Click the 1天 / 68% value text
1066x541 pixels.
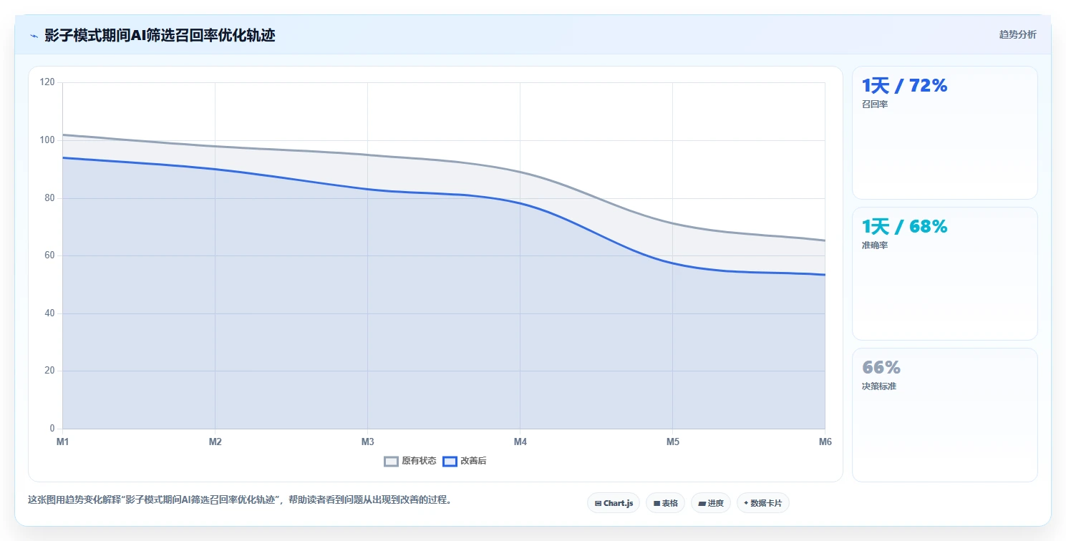point(904,227)
